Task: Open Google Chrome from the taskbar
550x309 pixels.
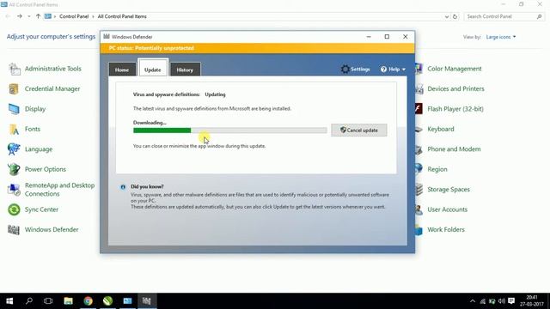Action: coord(88,301)
